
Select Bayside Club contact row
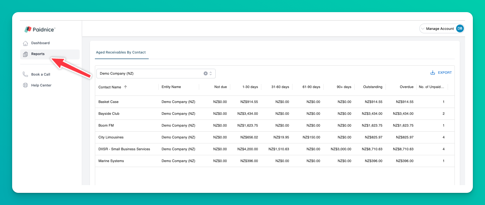[x=275, y=114]
